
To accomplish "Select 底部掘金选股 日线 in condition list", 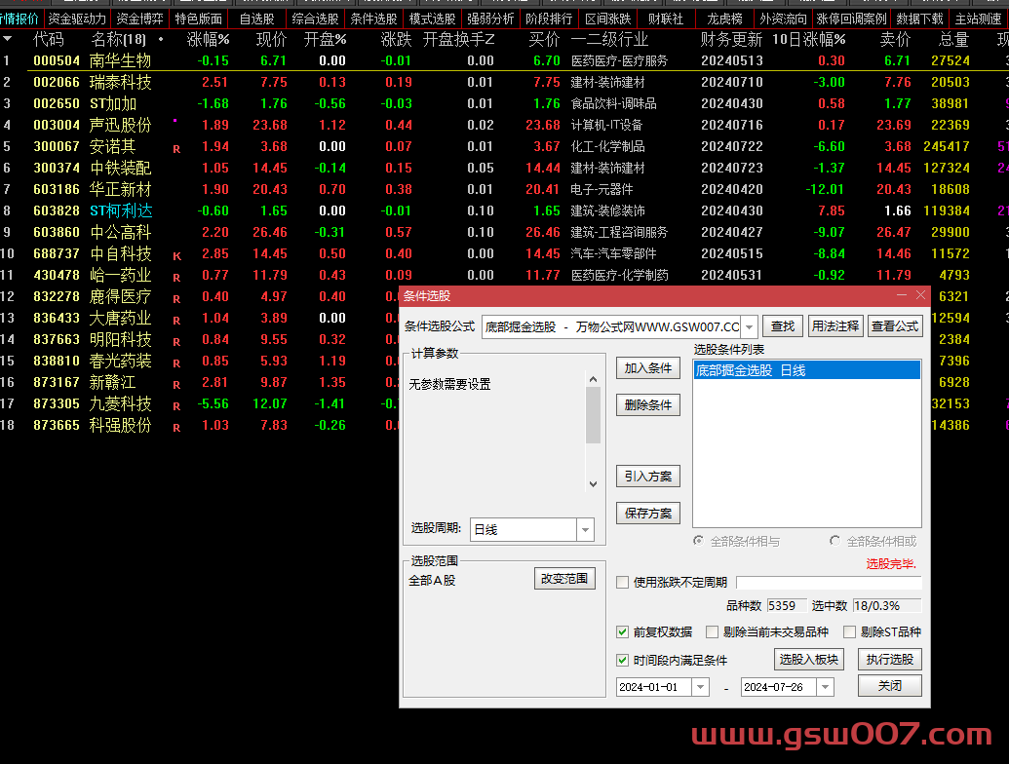I will click(807, 370).
